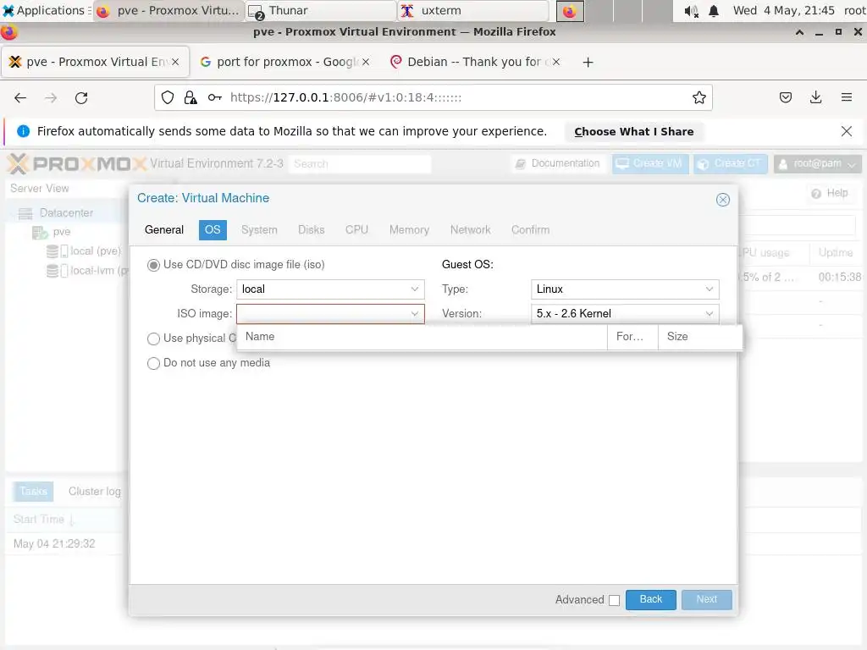The image size is (867, 650).
Task: Switch to the CPU tab
Action: click(356, 230)
